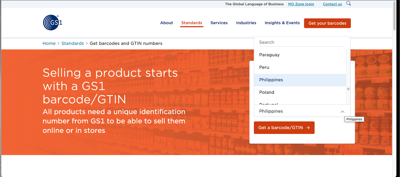
Task: Open the Contact us link
Action: (332, 4)
